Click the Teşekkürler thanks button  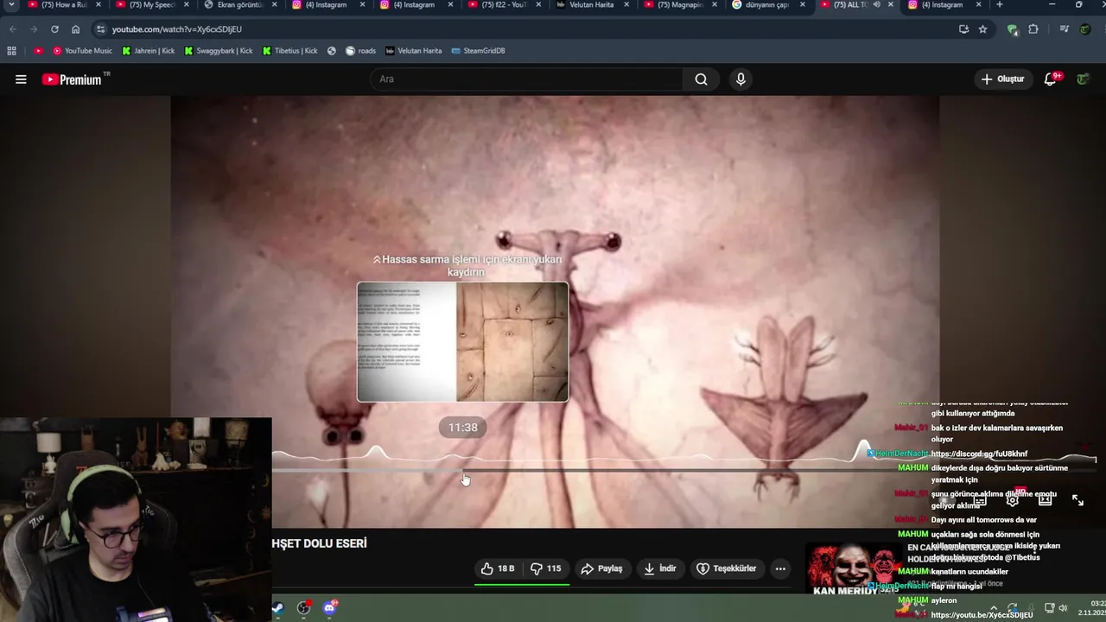(x=727, y=568)
